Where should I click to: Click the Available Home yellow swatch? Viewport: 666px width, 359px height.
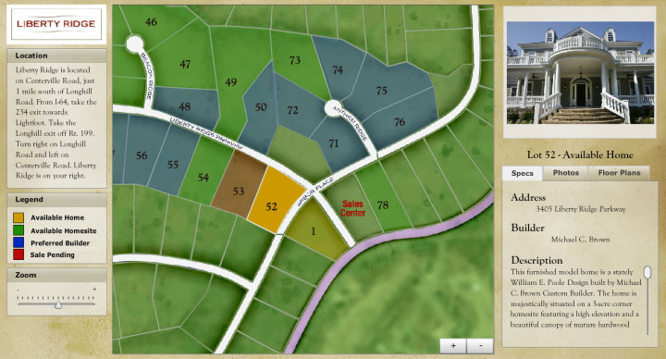18,217
